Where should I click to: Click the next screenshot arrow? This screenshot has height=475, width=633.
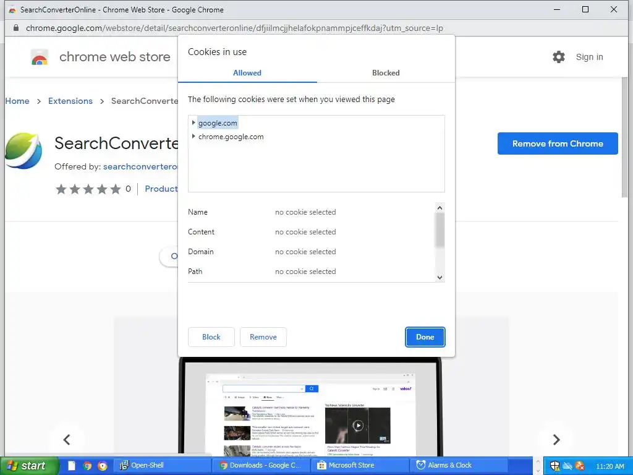pyautogui.click(x=556, y=440)
